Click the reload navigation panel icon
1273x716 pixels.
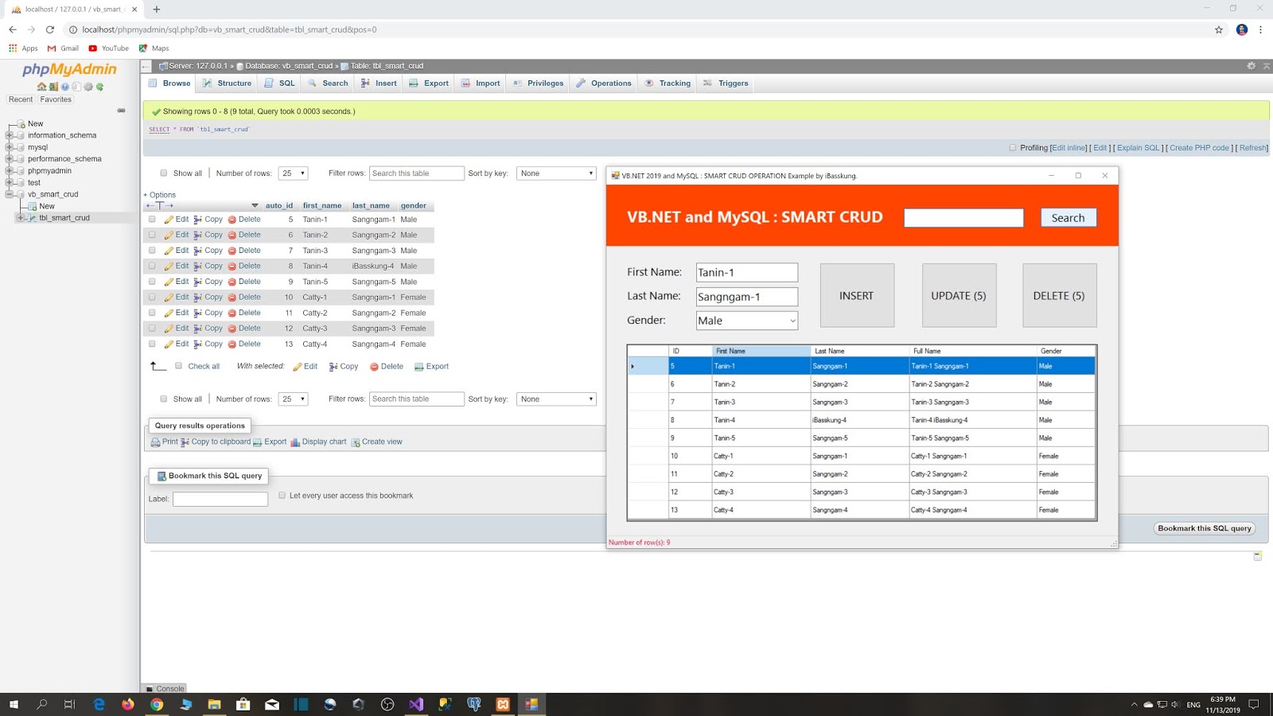[99, 86]
